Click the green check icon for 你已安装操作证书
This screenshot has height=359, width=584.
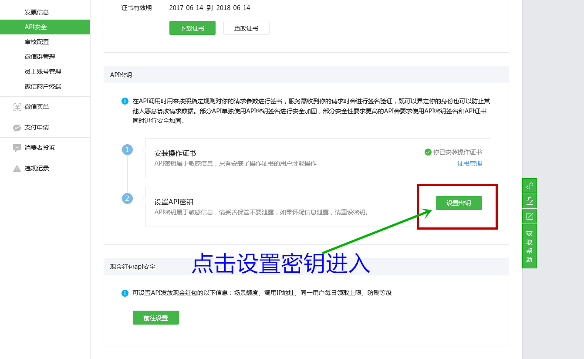428,152
